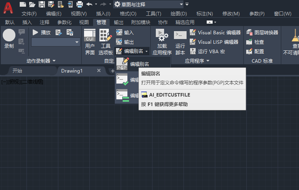Open the Parametric (参数) menu
This screenshot has width=299, height=190.
(257, 14)
